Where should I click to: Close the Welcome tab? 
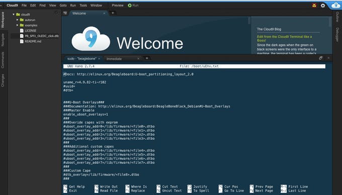coord(104,14)
